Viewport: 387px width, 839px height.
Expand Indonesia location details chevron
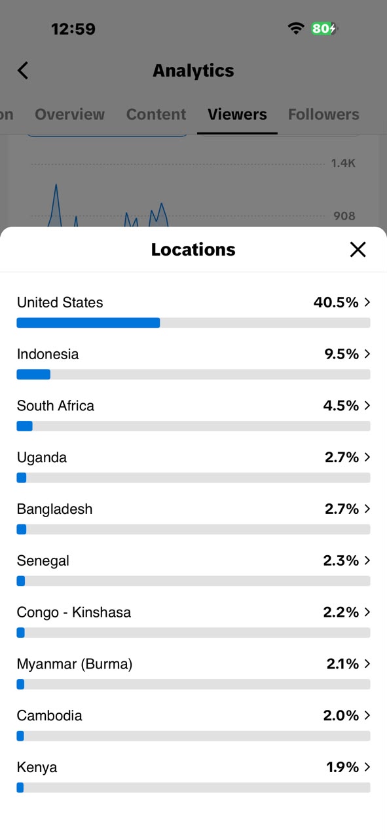pos(367,354)
